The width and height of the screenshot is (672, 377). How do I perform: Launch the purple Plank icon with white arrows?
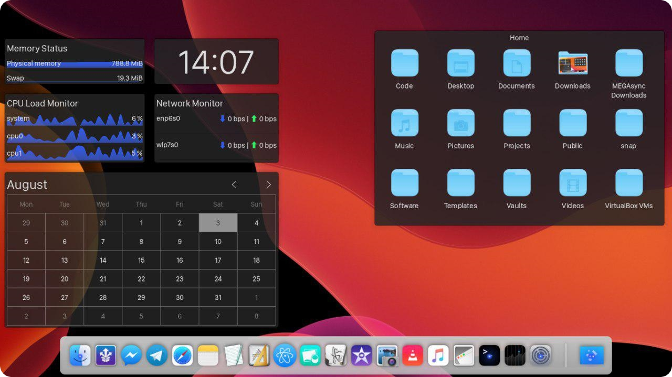pyautogui.click(x=106, y=356)
